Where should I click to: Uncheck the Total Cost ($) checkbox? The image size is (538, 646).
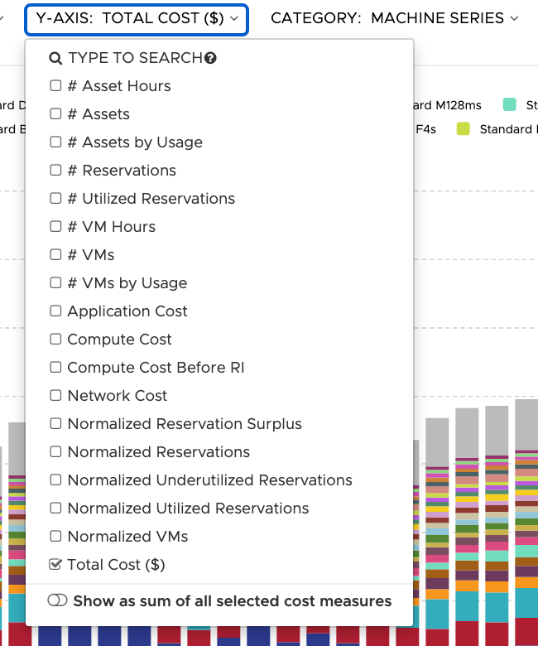click(55, 565)
